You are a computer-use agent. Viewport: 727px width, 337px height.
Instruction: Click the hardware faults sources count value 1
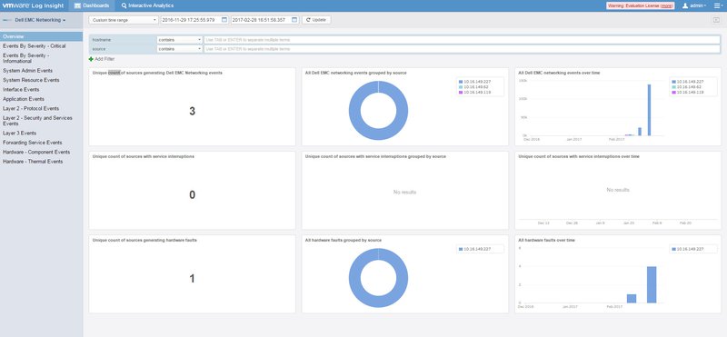coord(192,279)
